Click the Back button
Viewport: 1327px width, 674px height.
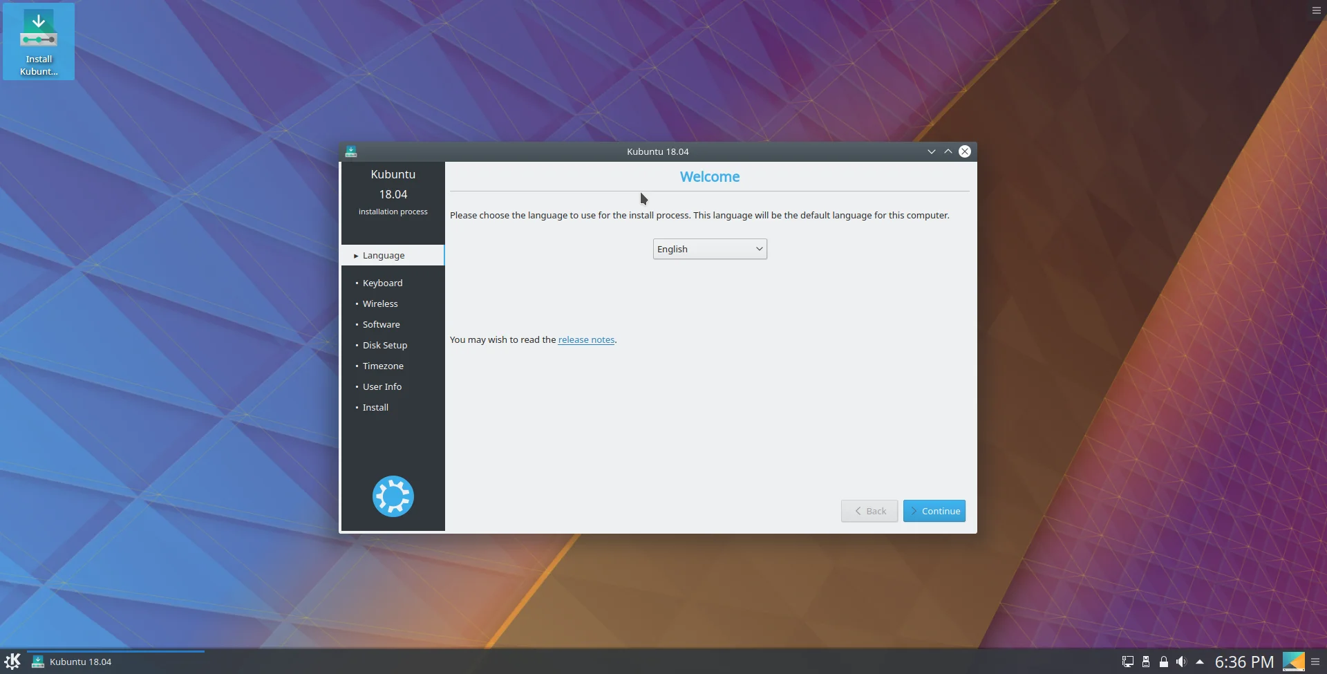point(869,511)
